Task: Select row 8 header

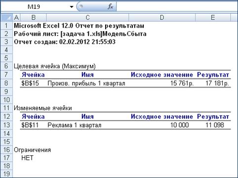Action: tap(6, 83)
